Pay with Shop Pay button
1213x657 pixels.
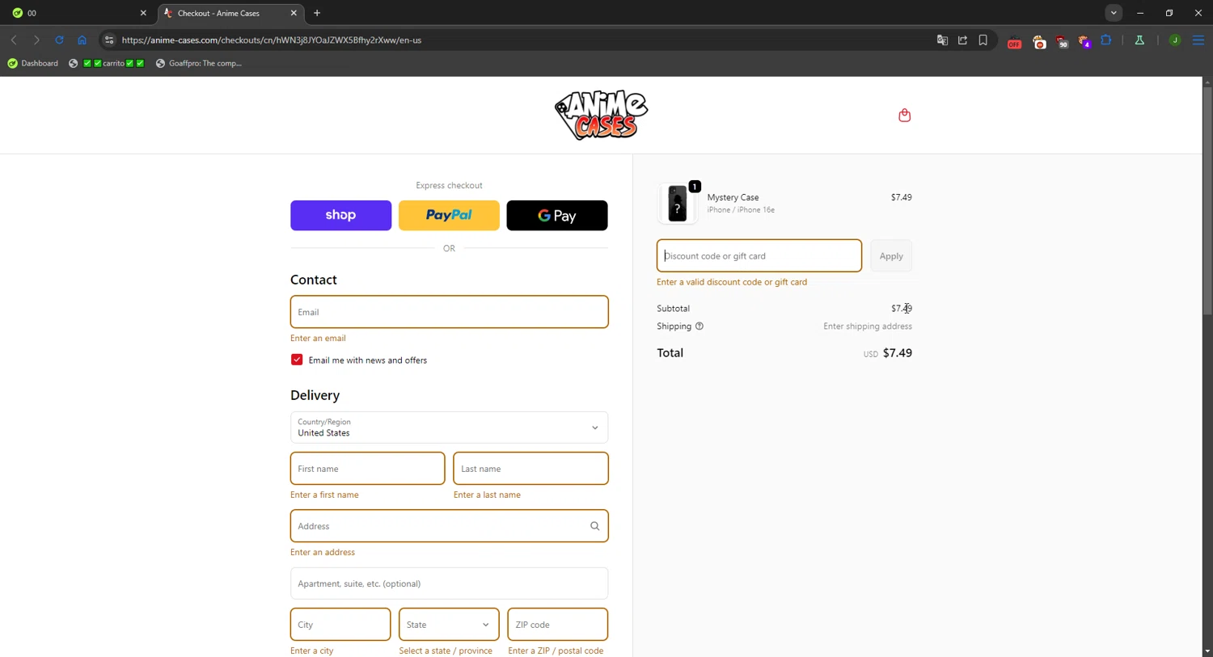pyautogui.click(x=340, y=215)
